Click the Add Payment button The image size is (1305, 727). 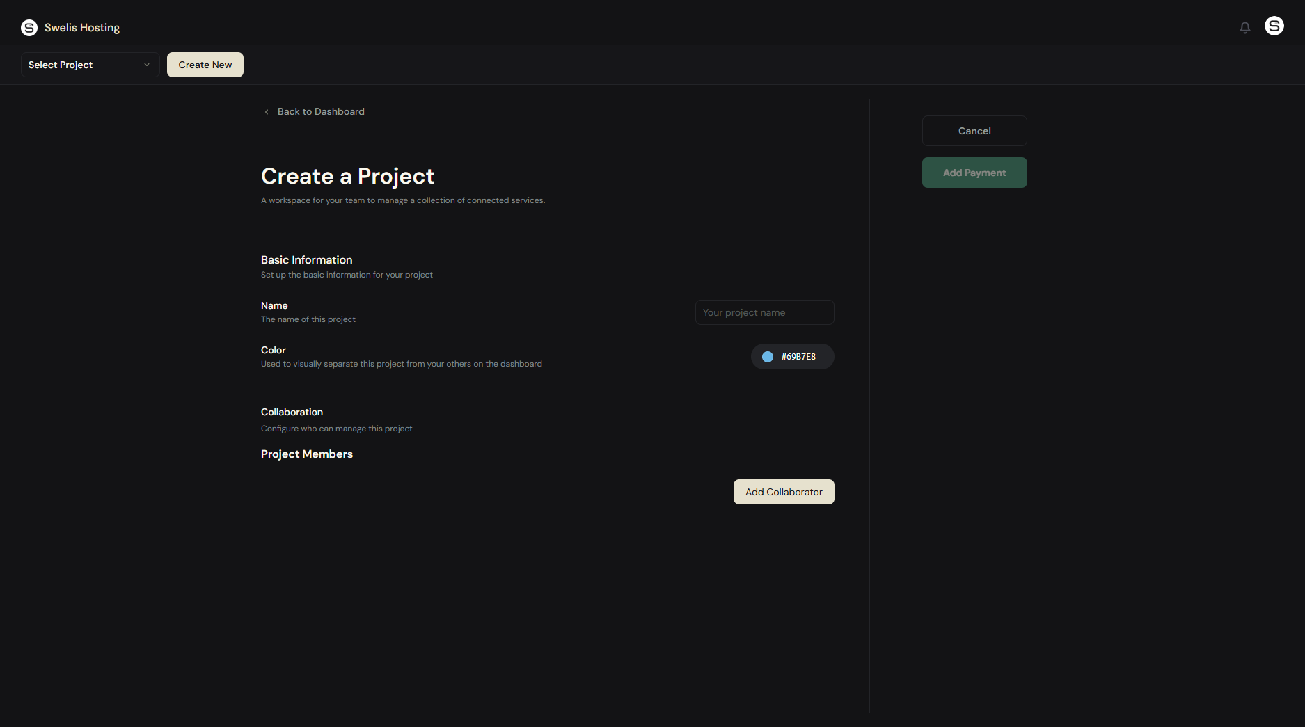pos(974,173)
